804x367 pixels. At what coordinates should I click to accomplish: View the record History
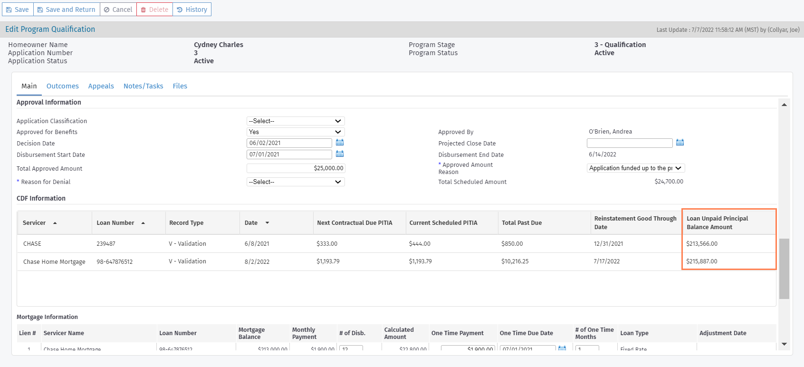tap(192, 10)
